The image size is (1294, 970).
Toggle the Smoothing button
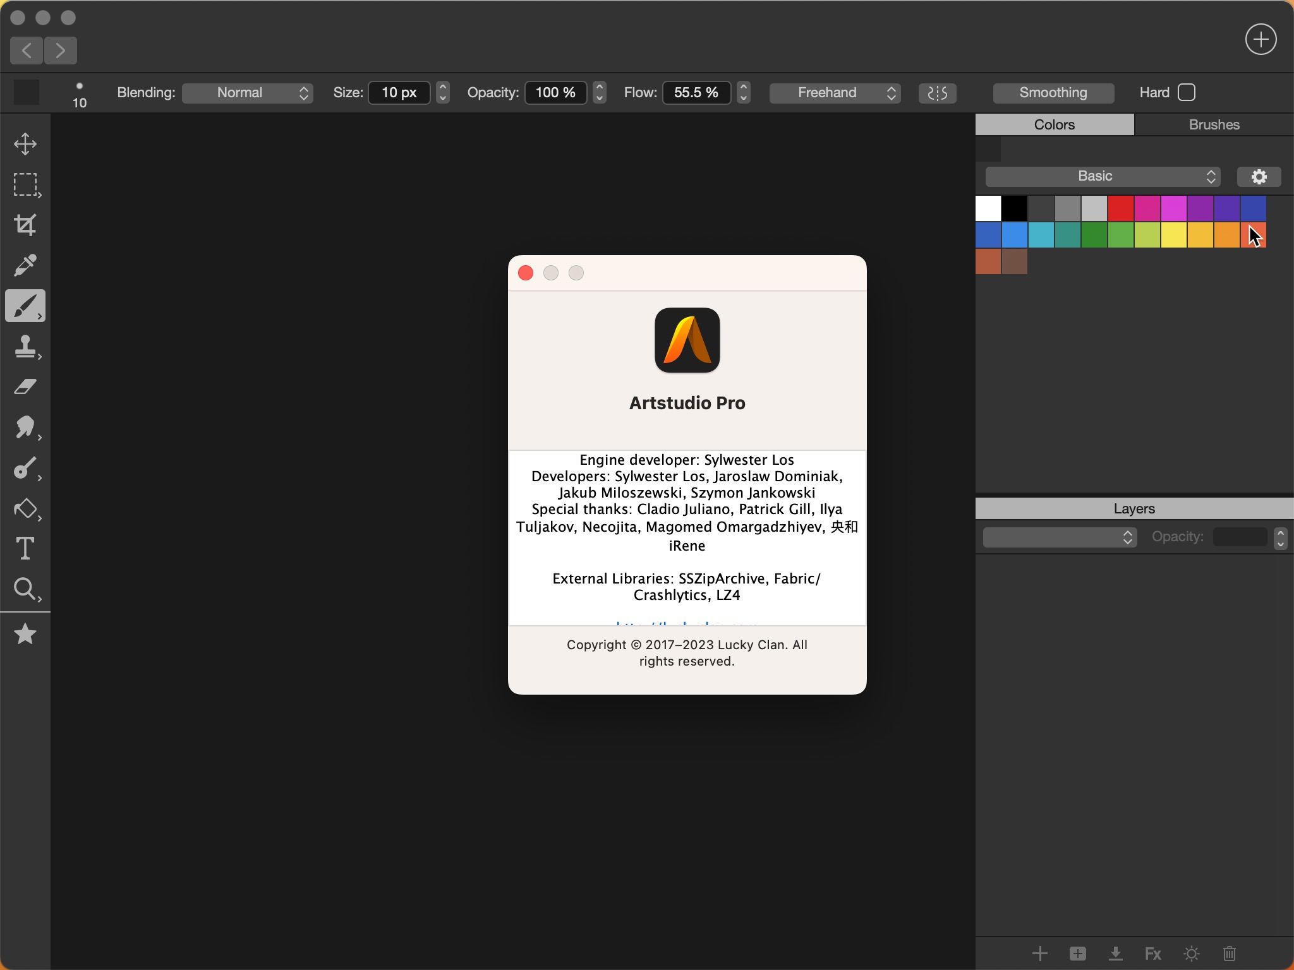[1053, 93]
